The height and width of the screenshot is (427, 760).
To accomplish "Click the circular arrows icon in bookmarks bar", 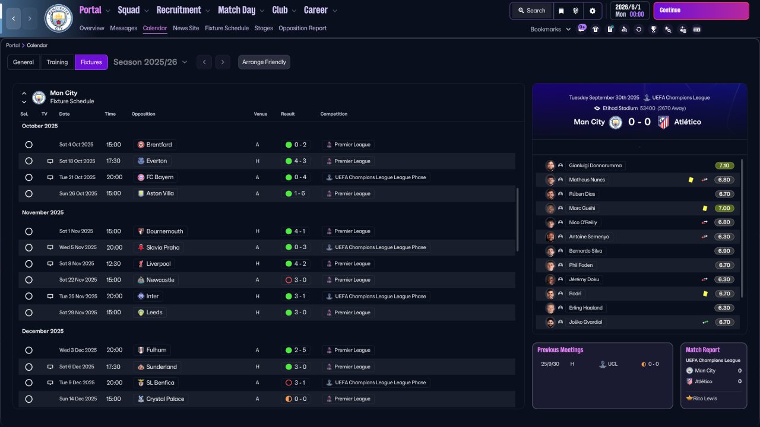I will pos(639,29).
